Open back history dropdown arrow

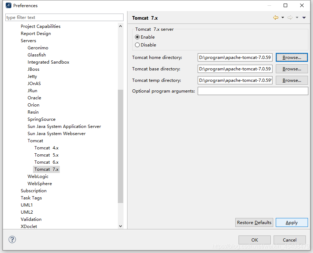click(283, 18)
